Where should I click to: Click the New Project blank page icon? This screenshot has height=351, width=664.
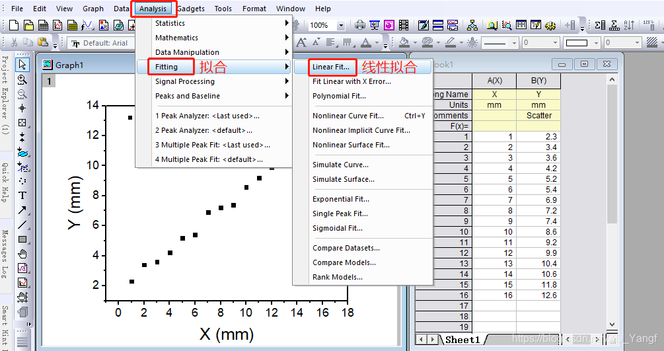14,25
